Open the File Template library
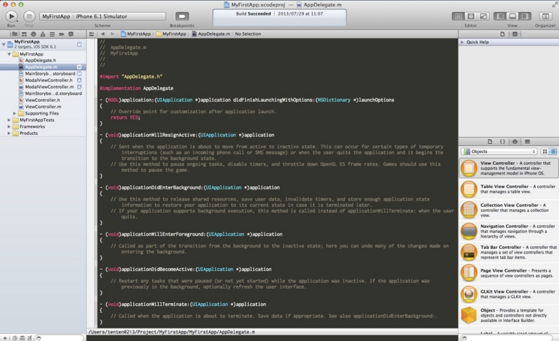Screen dimensions: 559x341 490,142
